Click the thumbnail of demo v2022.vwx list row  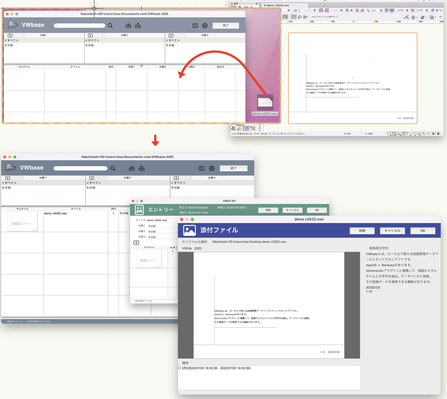point(22,222)
